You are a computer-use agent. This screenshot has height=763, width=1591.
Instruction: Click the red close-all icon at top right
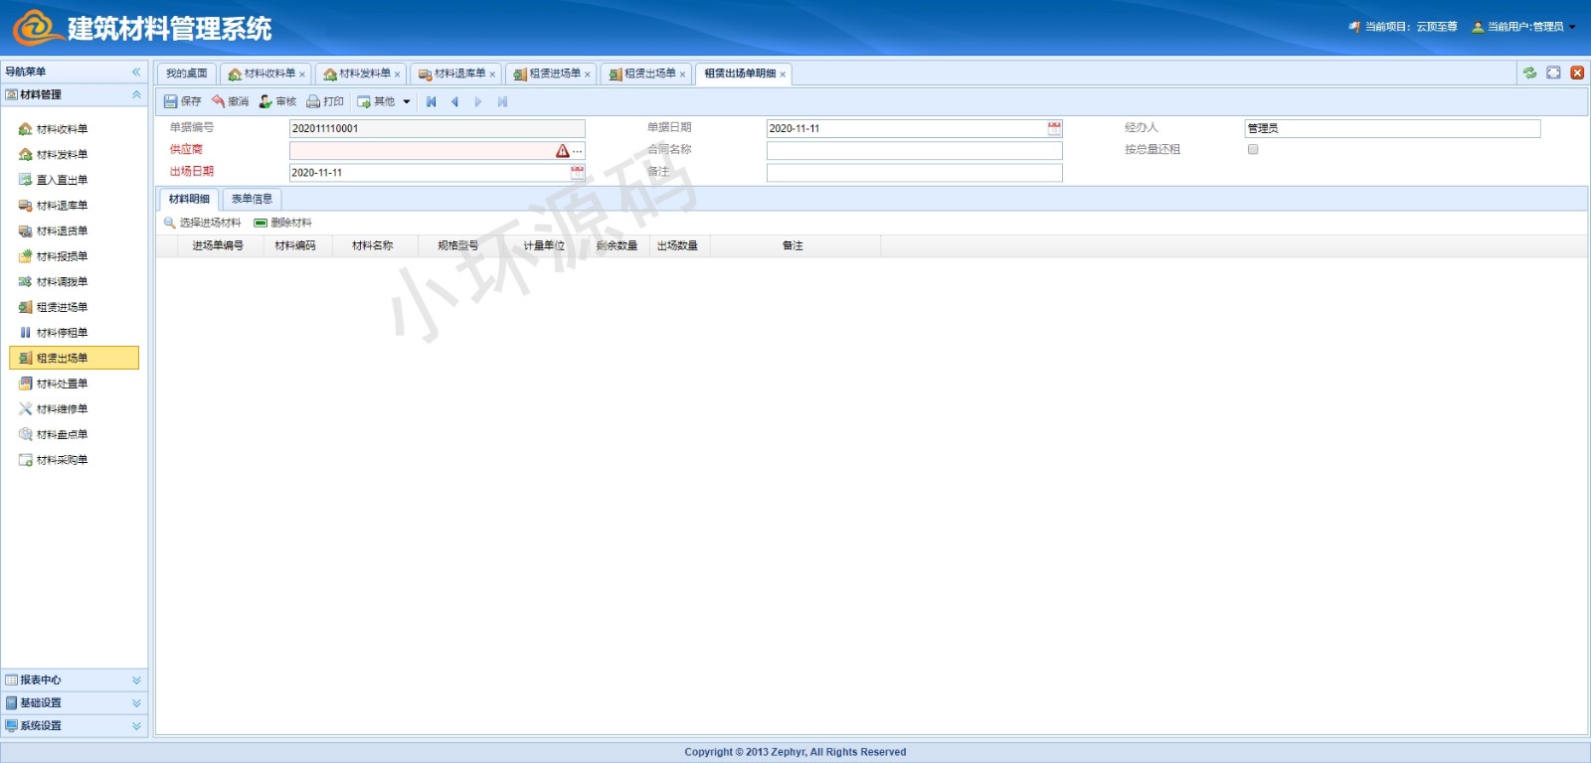click(1577, 73)
